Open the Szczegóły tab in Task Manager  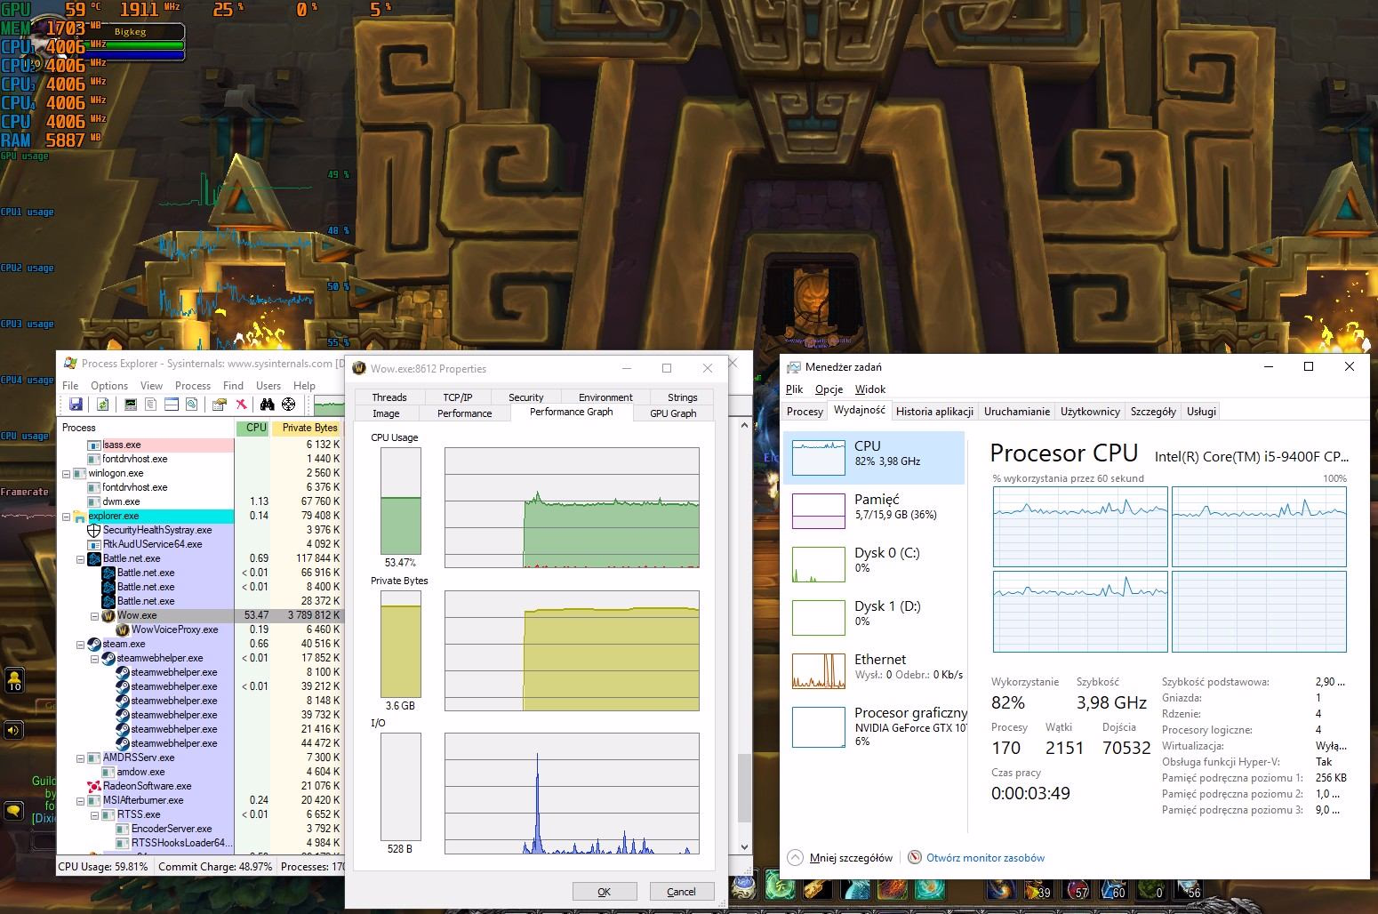click(1152, 411)
